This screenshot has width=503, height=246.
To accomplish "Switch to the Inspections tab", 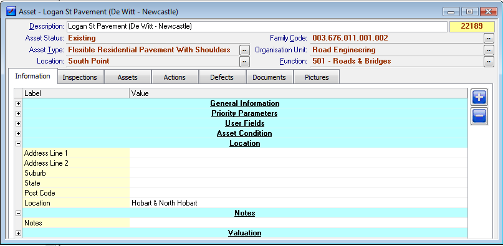I will [x=80, y=77].
